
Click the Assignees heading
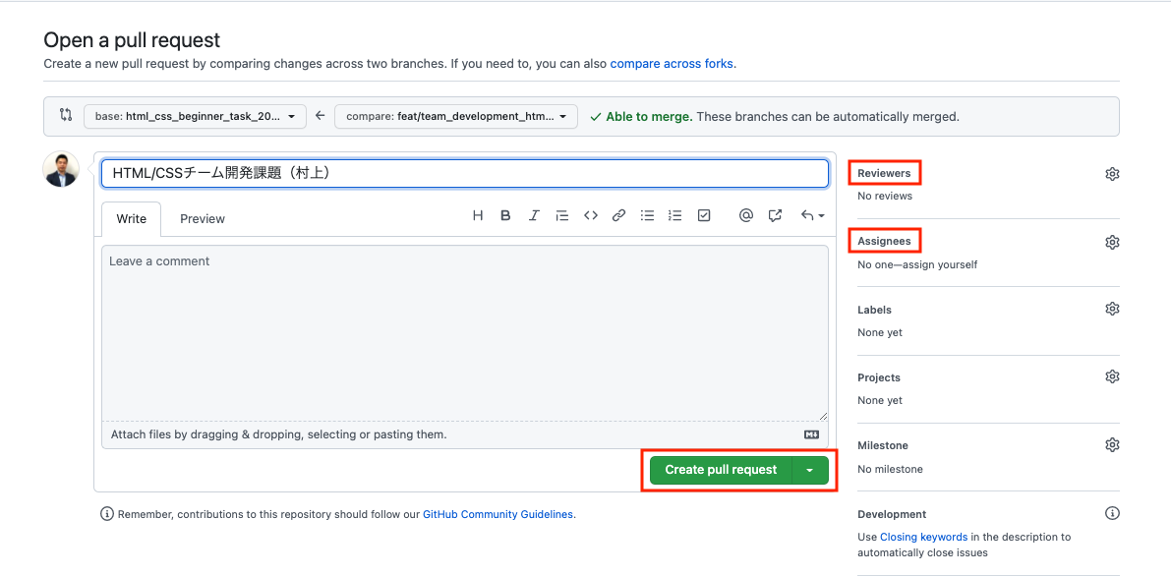(x=884, y=241)
